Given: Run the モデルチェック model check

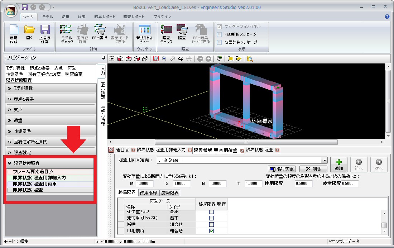Looking at the screenshot, I should tap(67, 34).
